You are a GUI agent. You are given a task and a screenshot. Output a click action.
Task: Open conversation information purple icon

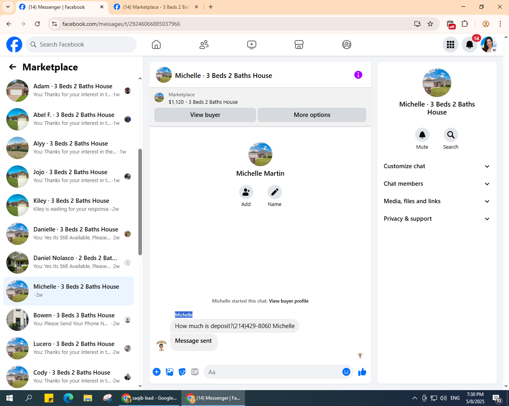coord(358,75)
